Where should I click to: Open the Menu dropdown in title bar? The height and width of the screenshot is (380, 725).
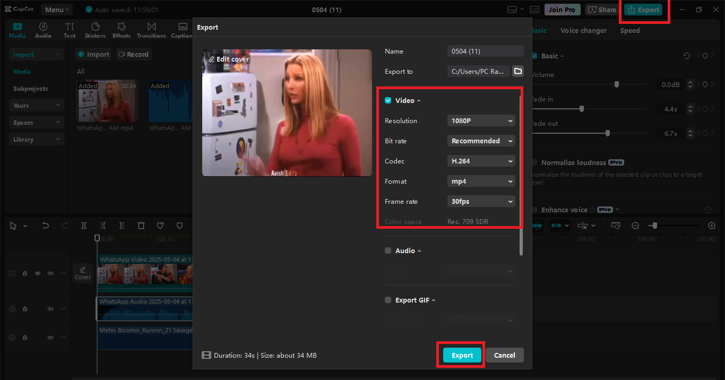click(x=57, y=10)
